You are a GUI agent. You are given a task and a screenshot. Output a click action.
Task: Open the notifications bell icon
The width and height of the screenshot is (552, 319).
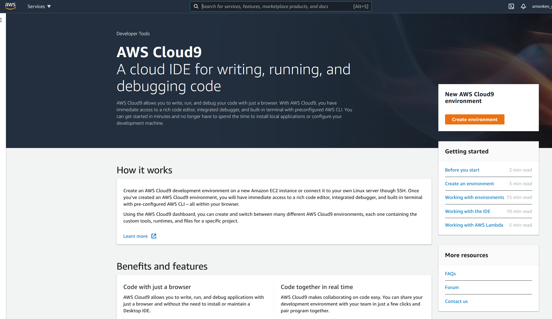point(523,6)
